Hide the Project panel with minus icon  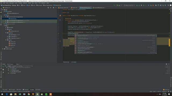pos(56,8)
